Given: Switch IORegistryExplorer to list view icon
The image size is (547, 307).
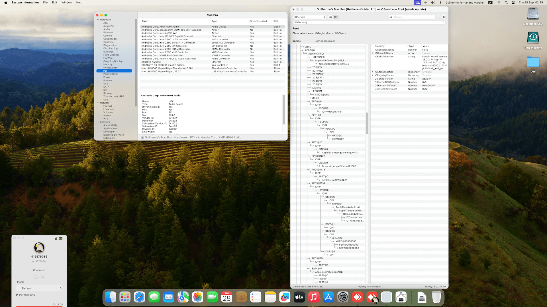Looking at the screenshot, I should 330,17.
